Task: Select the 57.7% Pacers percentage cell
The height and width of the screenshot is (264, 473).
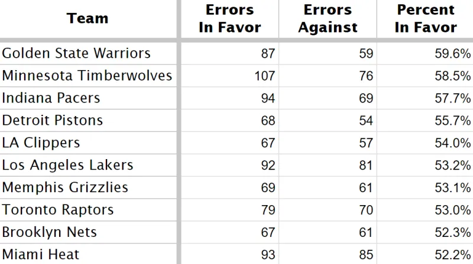Action: [452, 98]
